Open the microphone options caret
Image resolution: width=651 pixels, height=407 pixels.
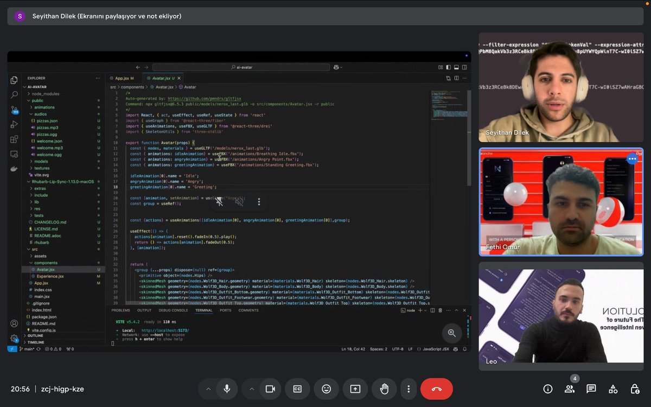pyautogui.click(x=208, y=389)
